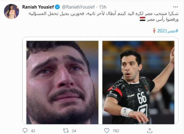This screenshot has height=134, width=184.
Task: Click the 42 replies count
Action: 33,131
